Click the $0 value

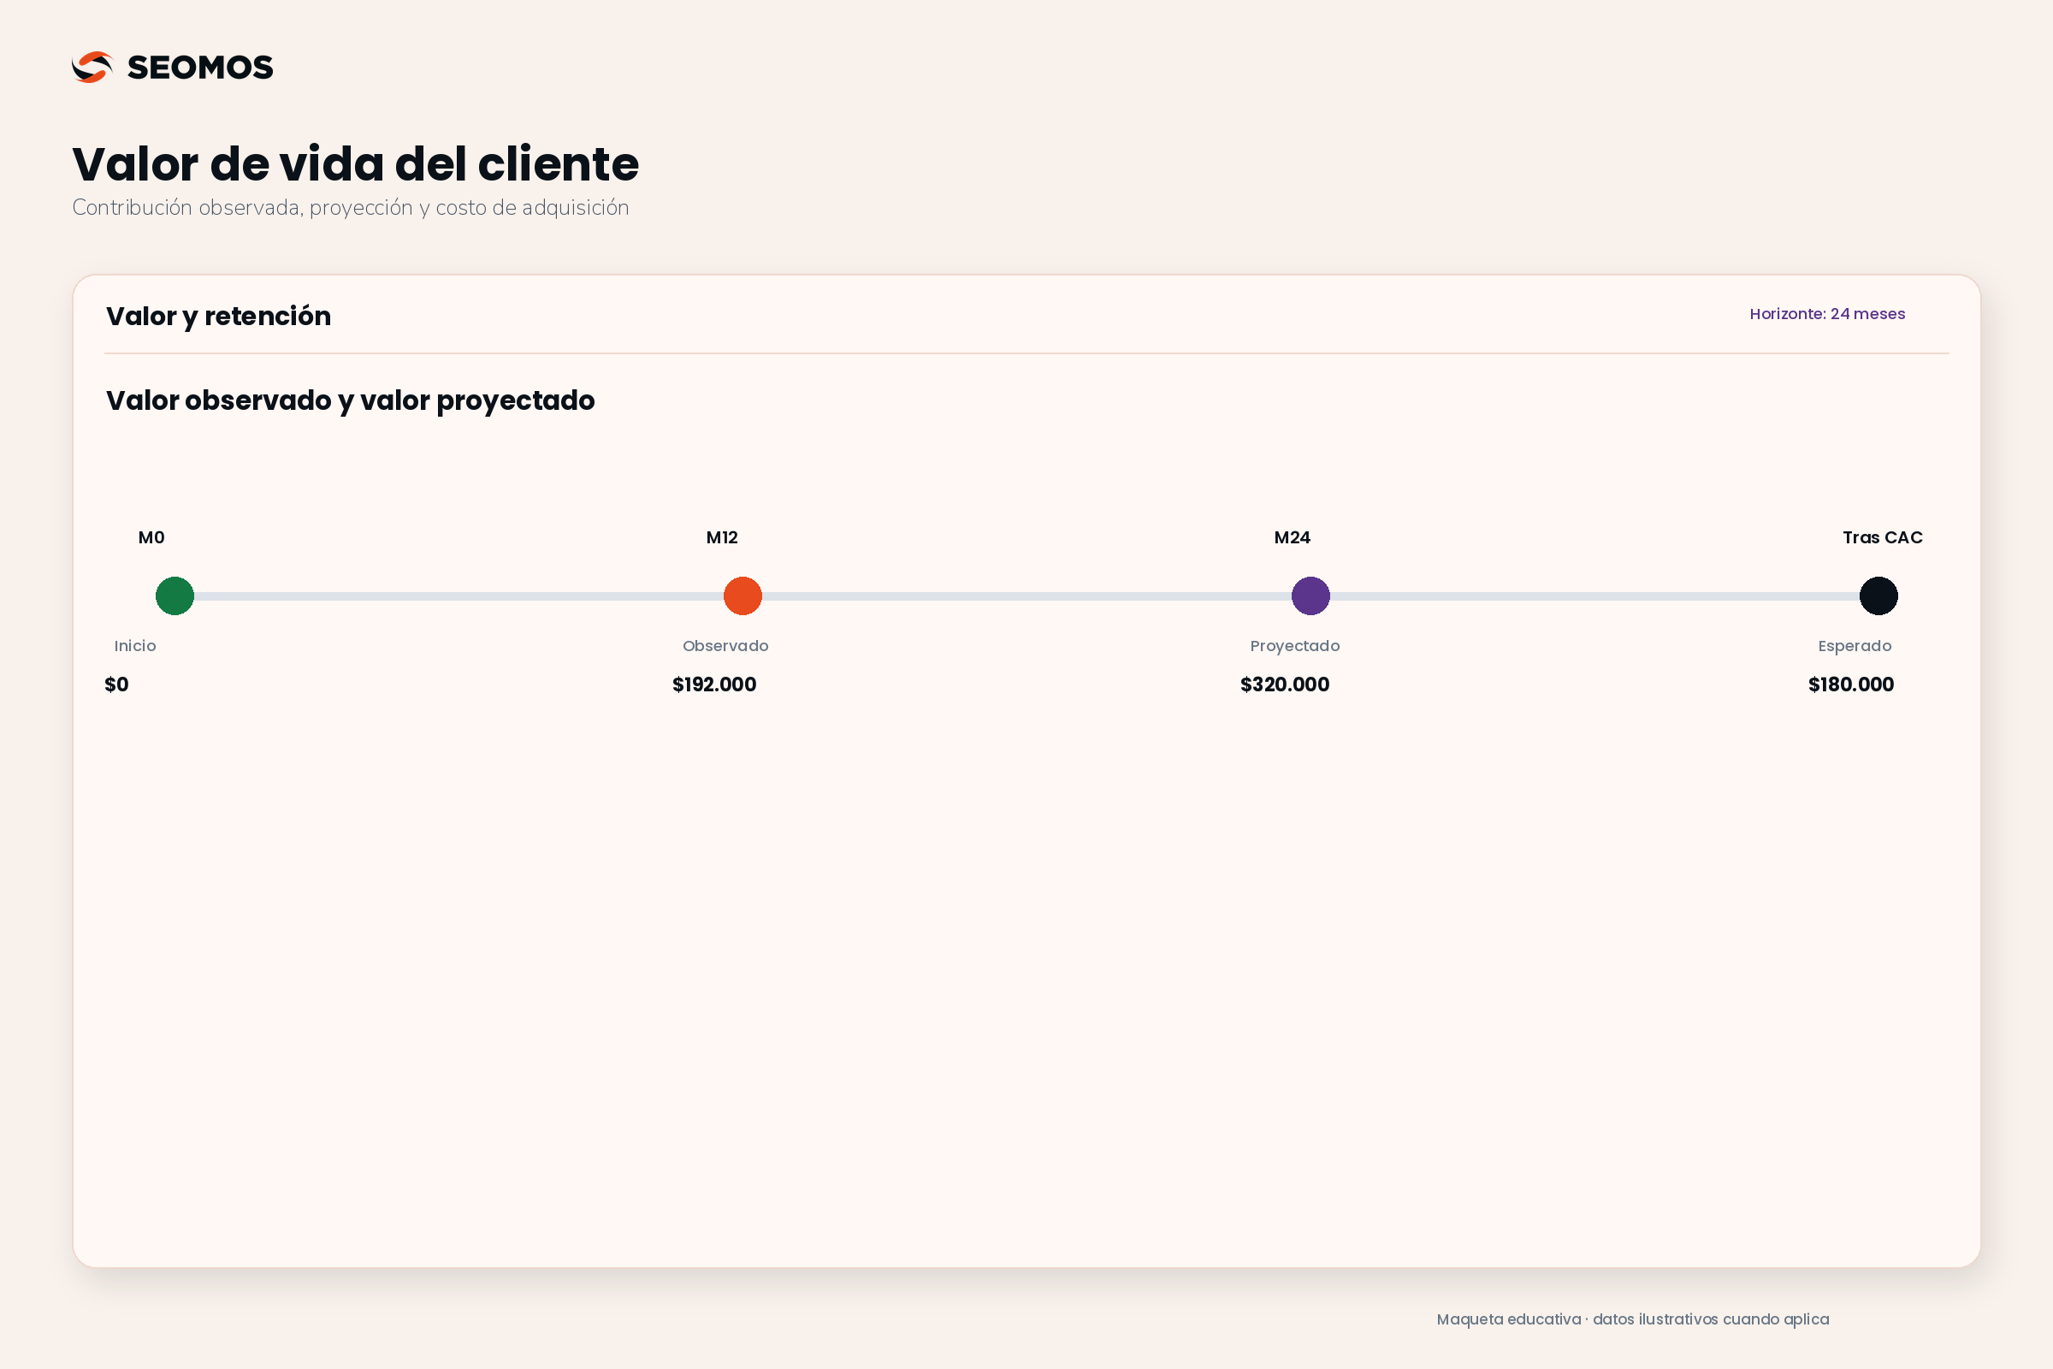tap(117, 684)
